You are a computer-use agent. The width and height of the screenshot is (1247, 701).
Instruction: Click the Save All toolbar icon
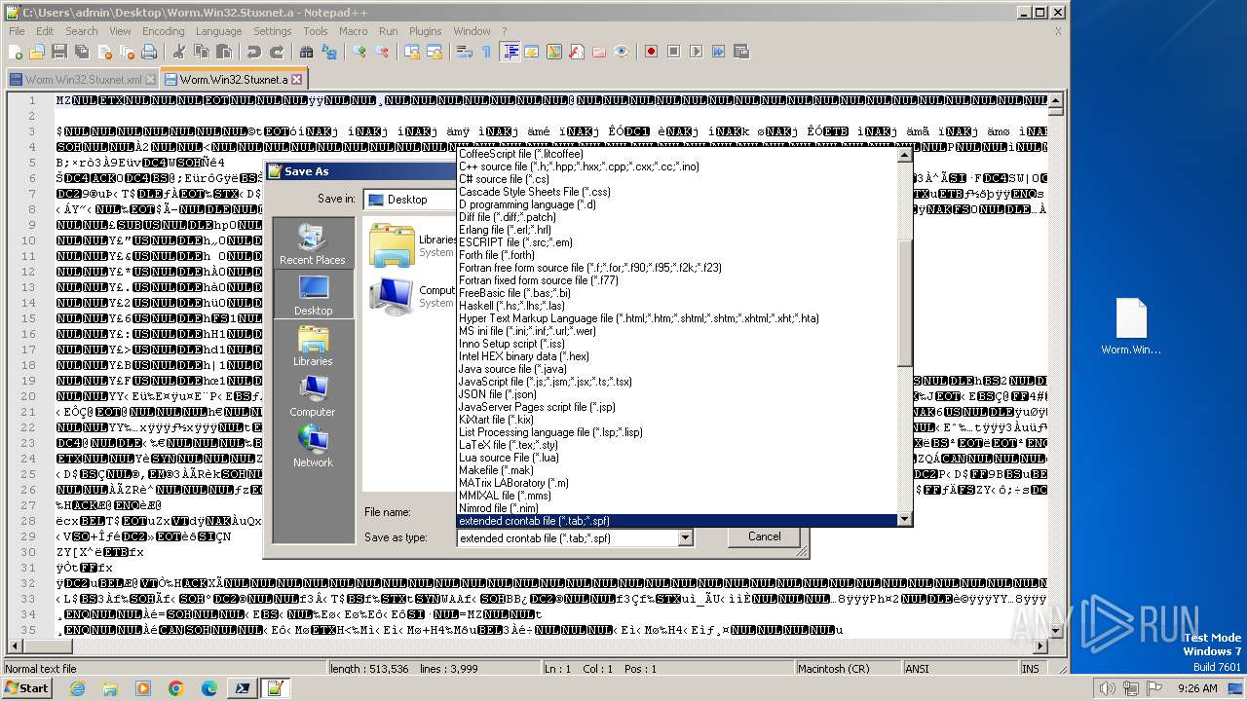tap(80, 52)
